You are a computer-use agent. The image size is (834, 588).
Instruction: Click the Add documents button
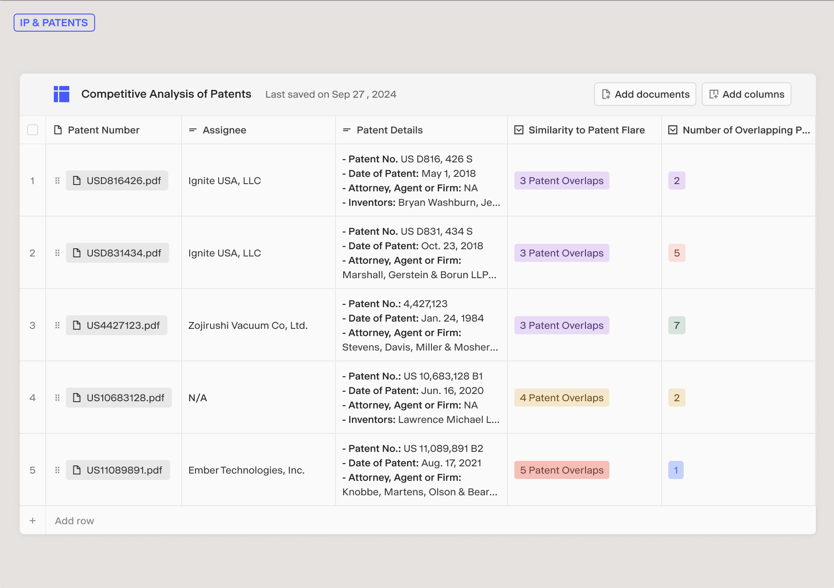click(645, 94)
